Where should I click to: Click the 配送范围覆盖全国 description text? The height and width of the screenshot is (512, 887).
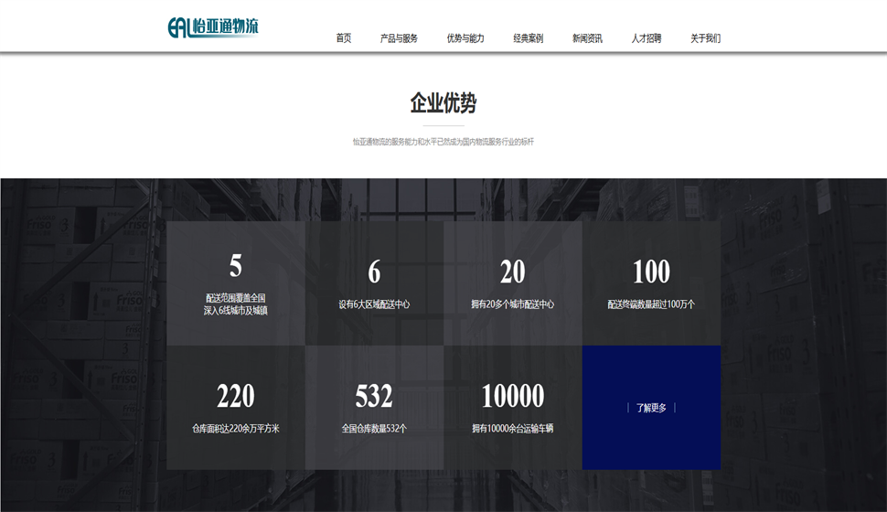236,298
